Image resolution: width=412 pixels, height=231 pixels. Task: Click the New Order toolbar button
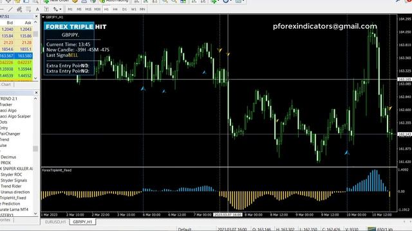coord(56,1)
